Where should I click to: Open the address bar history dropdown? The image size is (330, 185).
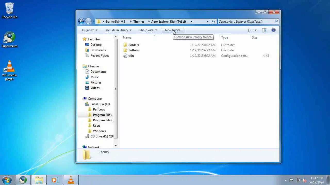pyautogui.click(x=208, y=21)
